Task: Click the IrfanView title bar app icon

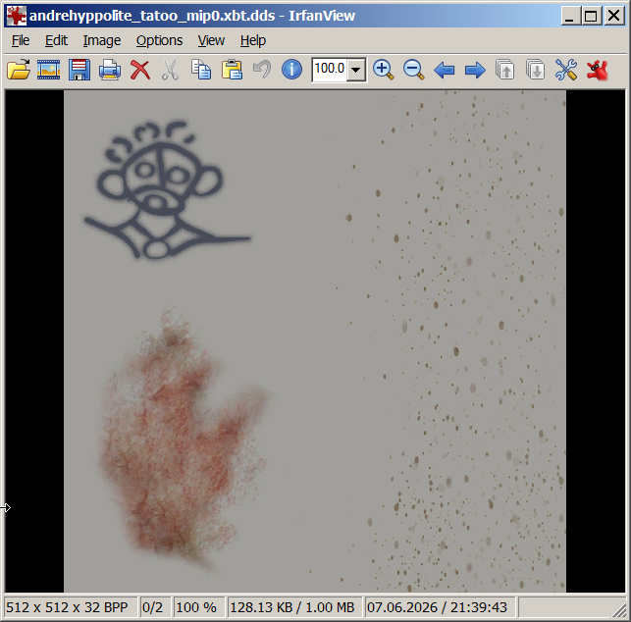Action: point(17,16)
